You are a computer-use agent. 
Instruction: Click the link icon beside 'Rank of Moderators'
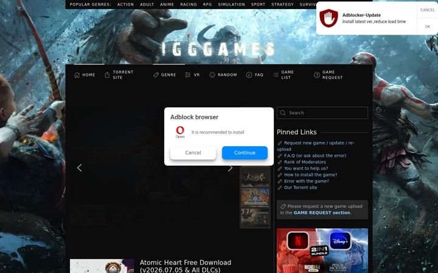click(x=280, y=162)
